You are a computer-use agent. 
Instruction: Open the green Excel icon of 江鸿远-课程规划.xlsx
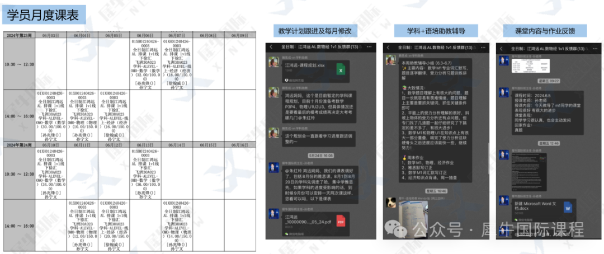[341, 70]
